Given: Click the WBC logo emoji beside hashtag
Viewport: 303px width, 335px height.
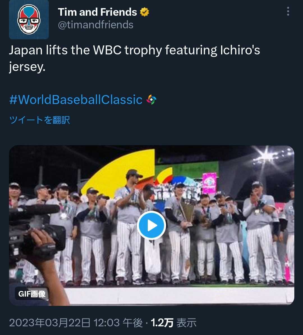Looking at the screenshot, I should pyautogui.click(x=151, y=100).
